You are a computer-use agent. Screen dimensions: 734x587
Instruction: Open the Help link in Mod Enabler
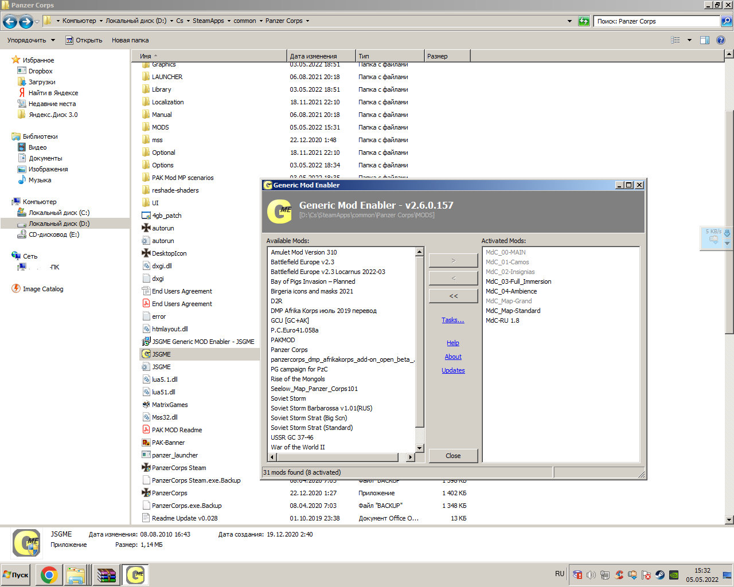[453, 343]
